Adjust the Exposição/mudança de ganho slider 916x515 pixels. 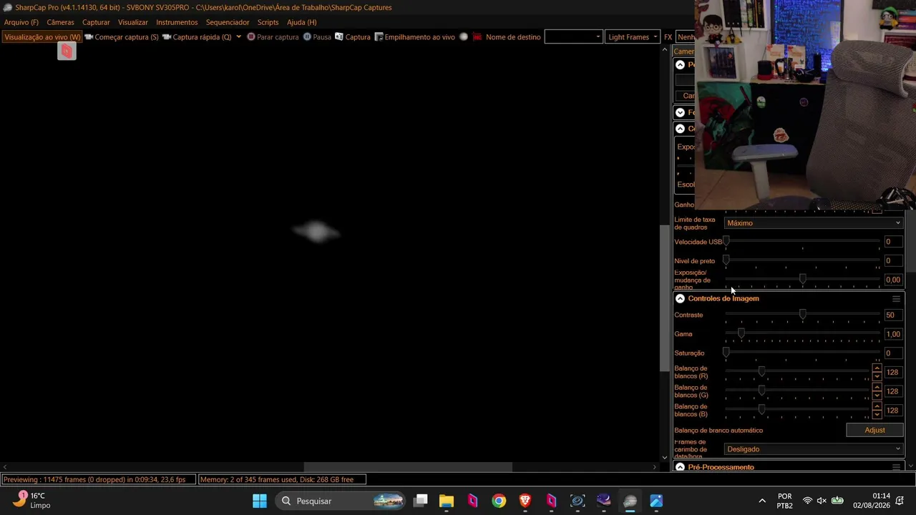coord(802,279)
